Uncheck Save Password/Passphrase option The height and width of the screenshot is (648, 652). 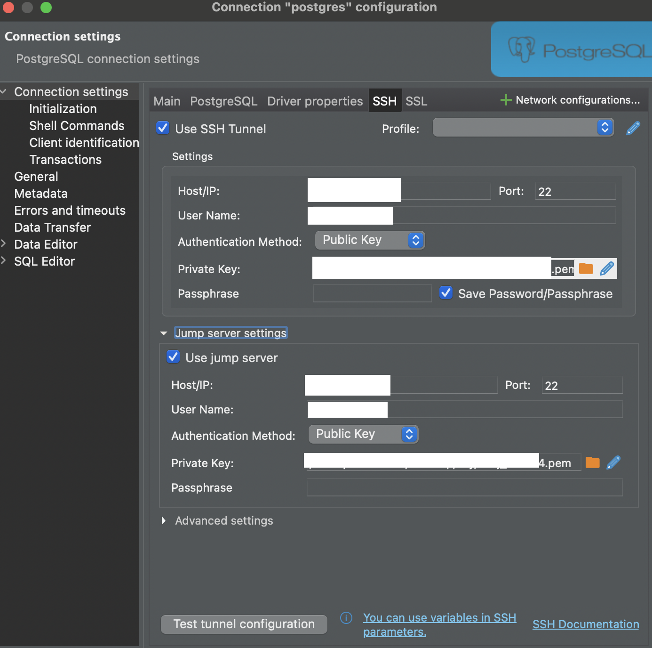[446, 293]
